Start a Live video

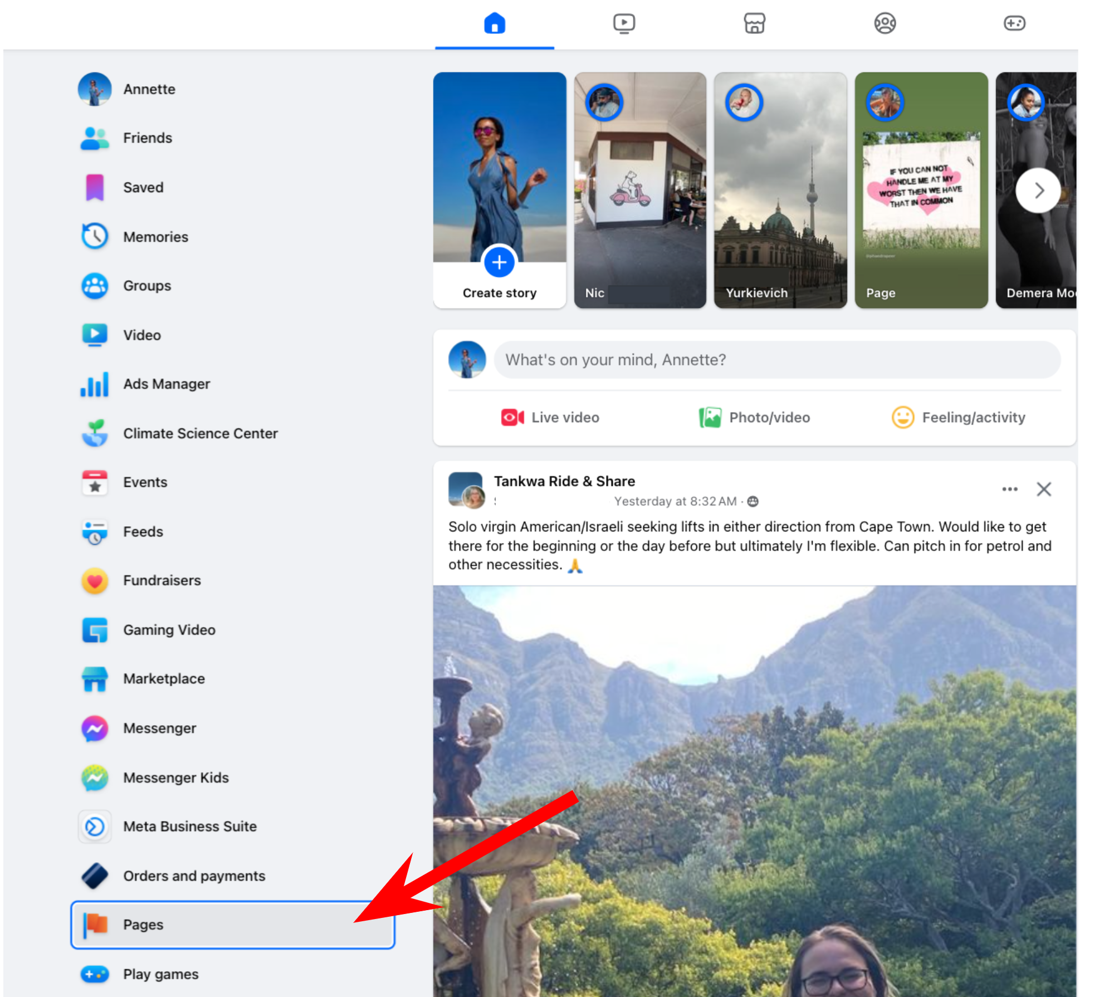pyautogui.click(x=551, y=417)
